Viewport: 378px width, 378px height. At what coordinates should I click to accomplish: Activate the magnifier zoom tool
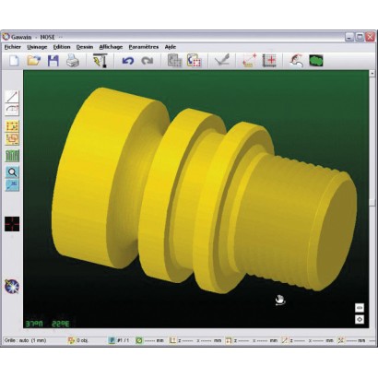[x=12, y=172]
